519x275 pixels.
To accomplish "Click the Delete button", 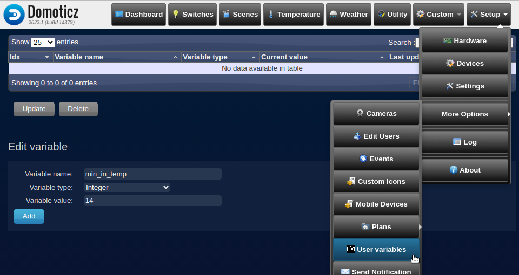I will 78,109.
